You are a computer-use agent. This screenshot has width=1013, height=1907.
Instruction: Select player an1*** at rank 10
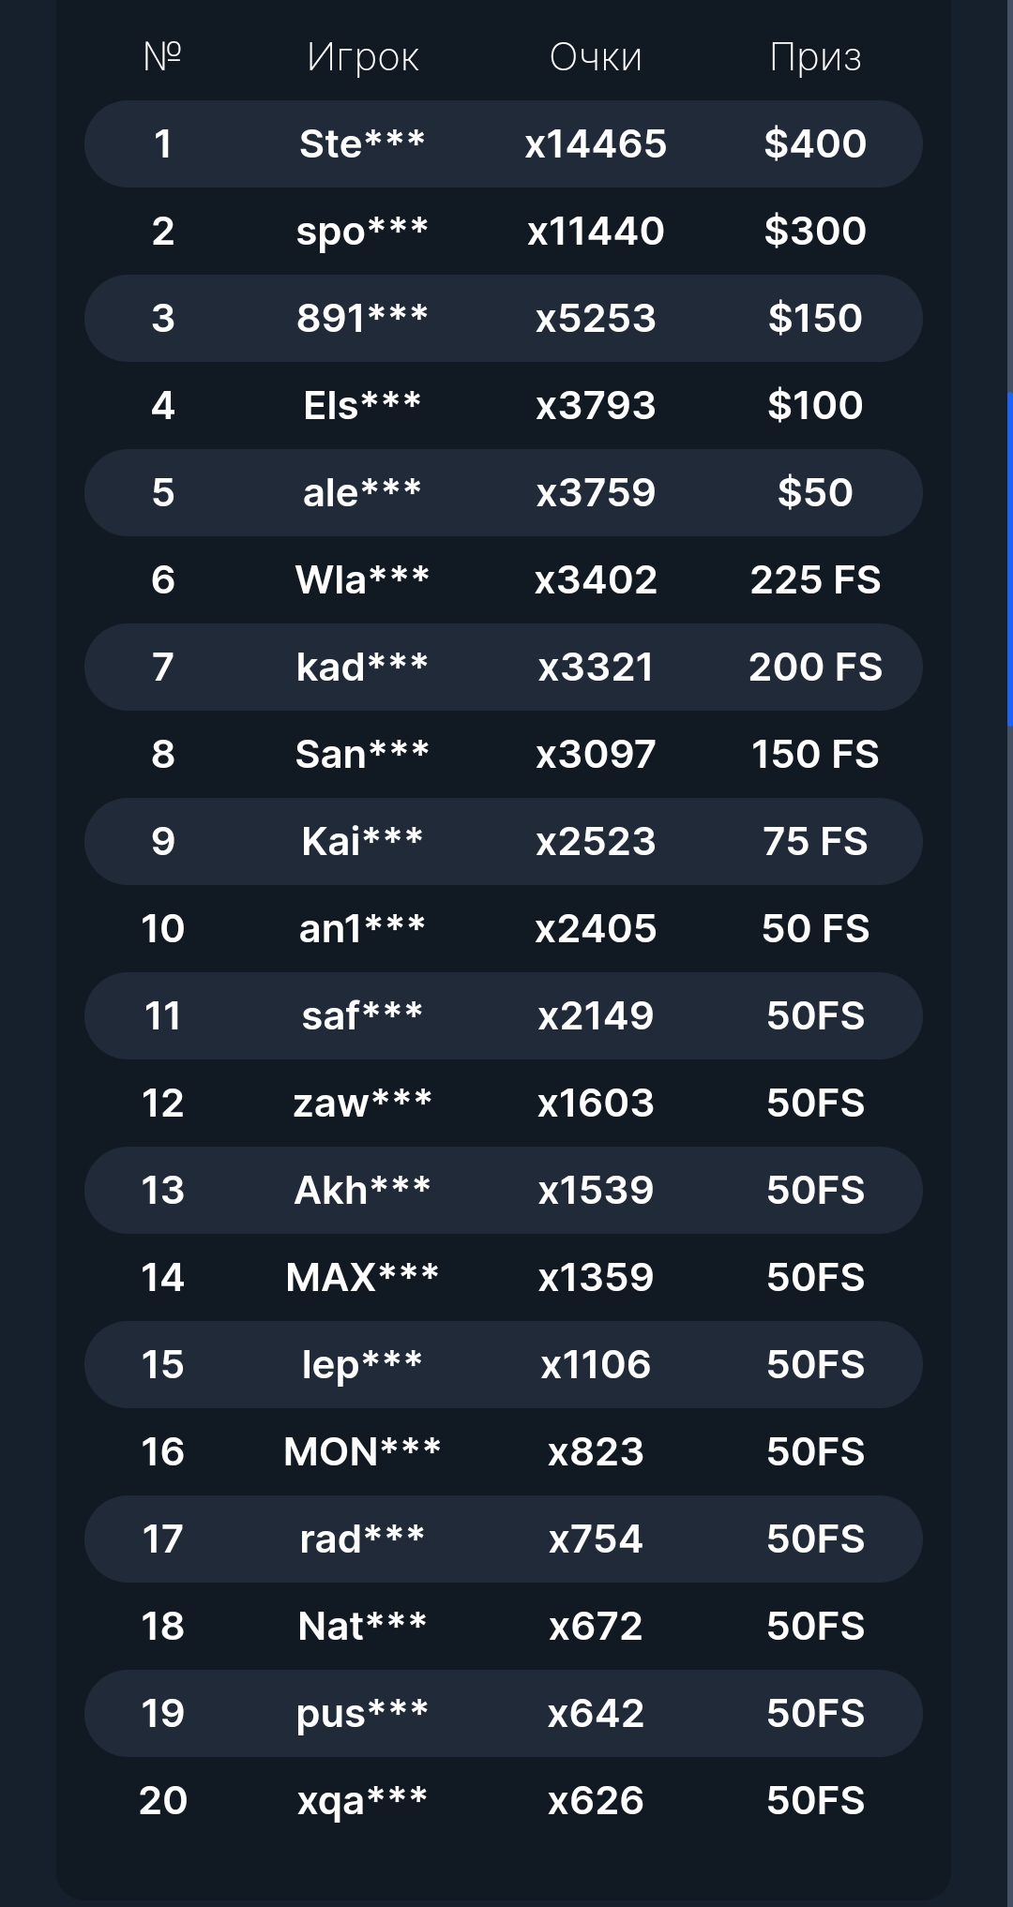(363, 929)
